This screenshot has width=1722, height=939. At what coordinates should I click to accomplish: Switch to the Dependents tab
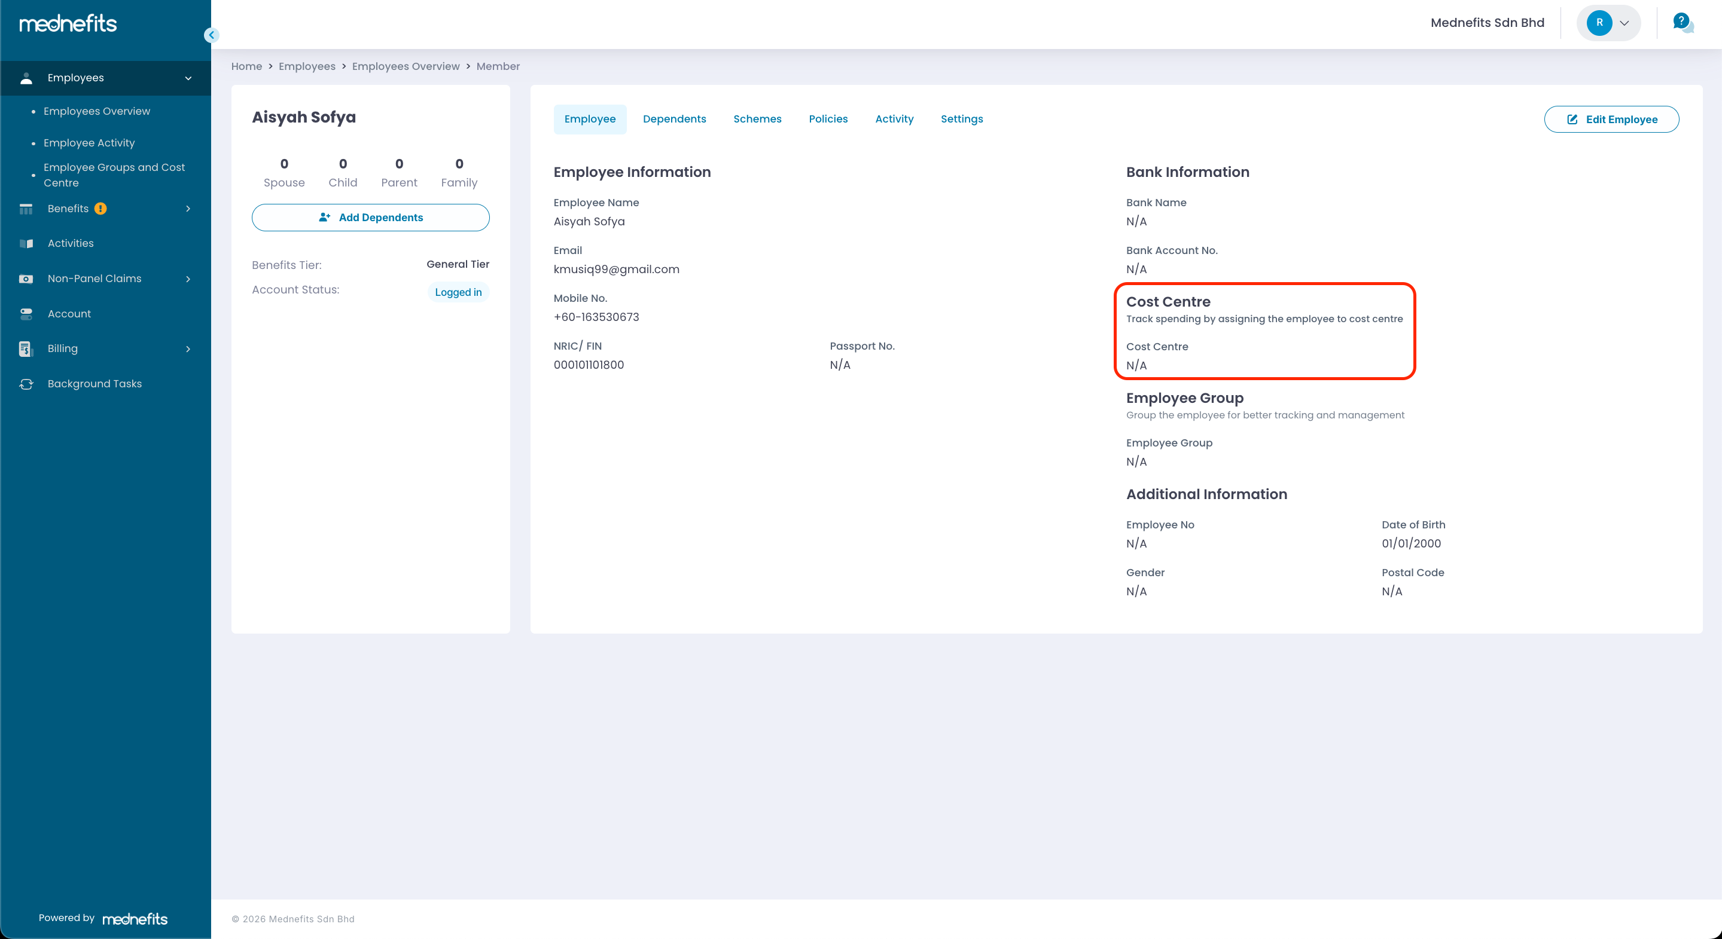tap(674, 119)
